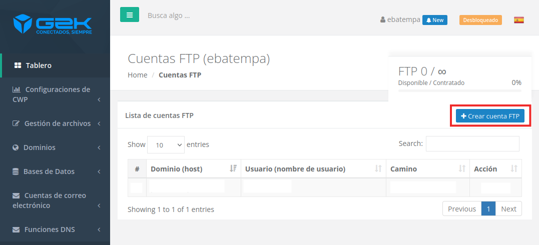
Task: Expand Configuraciones de CWP sidebar menu
Action: pyautogui.click(x=55, y=94)
